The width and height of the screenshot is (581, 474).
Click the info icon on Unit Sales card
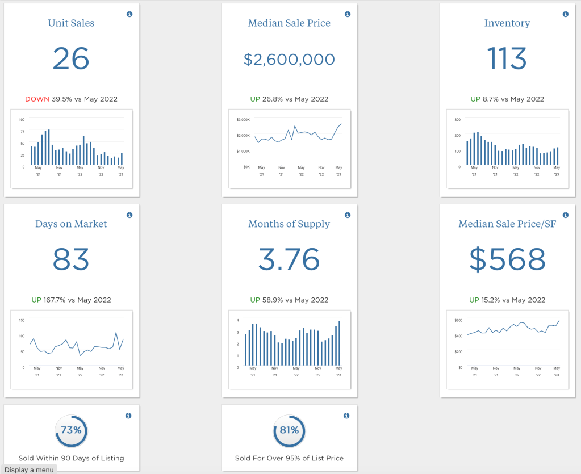pyautogui.click(x=129, y=14)
